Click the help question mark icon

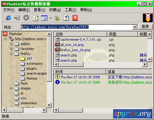point(66,18)
